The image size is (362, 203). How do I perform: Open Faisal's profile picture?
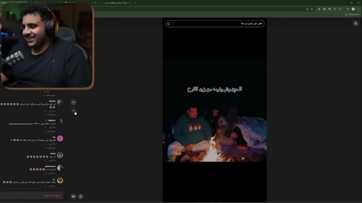pyautogui.click(x=60, y=155)
